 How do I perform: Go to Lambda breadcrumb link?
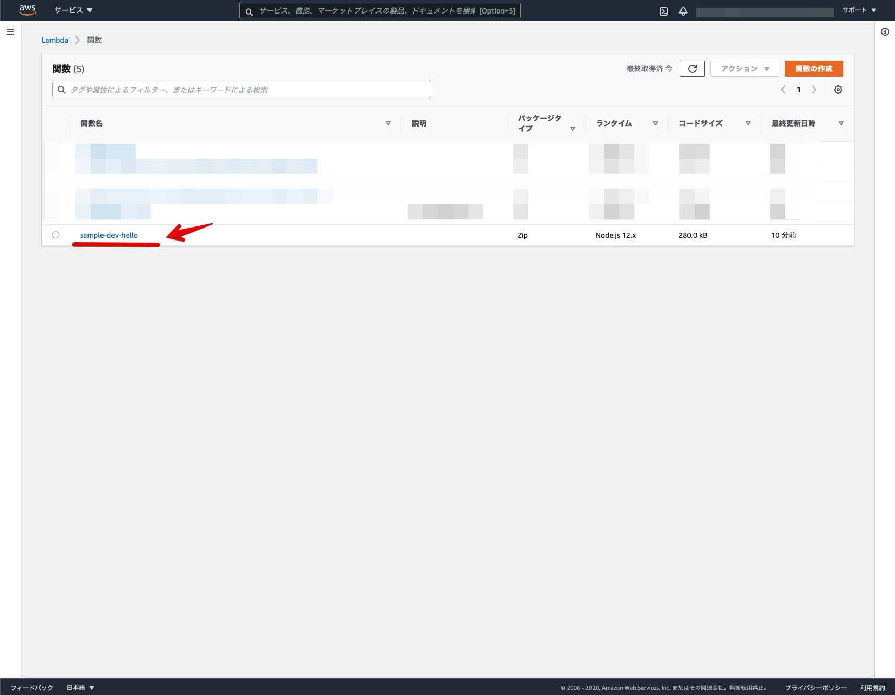coord(55,40)
